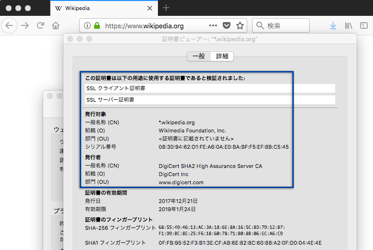Click Wikimedia Foundation, Inc. organization value
Screen dimensions: 373x250
click(x=192, y=131)
